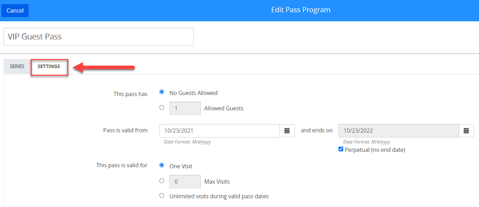Click the Allowed Guests text label
Viewport: 479px width, 207px height.
223,108
